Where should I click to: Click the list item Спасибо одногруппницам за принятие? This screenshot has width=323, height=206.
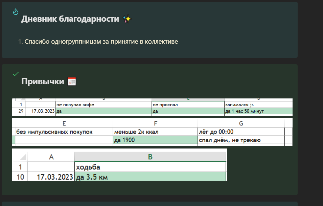pos(101,42)
